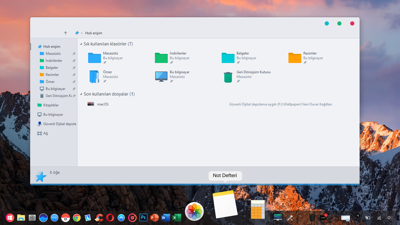Launch Opera browser from the taskbar

click(110, 218)
